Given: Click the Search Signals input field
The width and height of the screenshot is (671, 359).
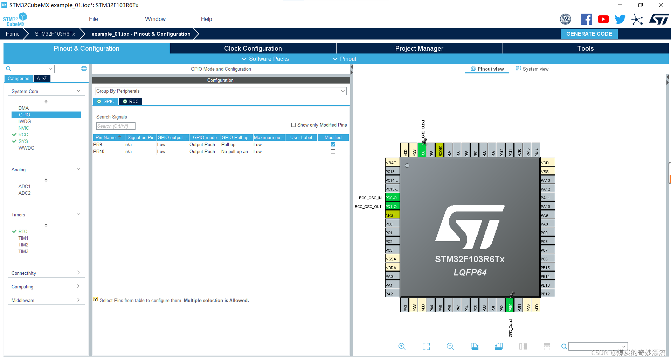Looking at the screenshot, I should (x=116, y=126).
